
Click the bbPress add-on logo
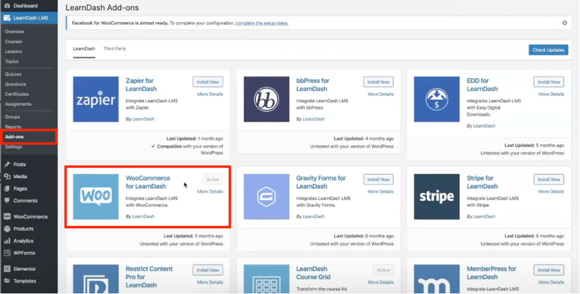point(267,99)
